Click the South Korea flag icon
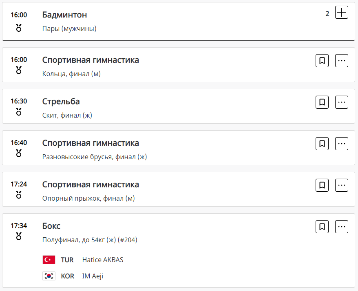 click(49, 276)
